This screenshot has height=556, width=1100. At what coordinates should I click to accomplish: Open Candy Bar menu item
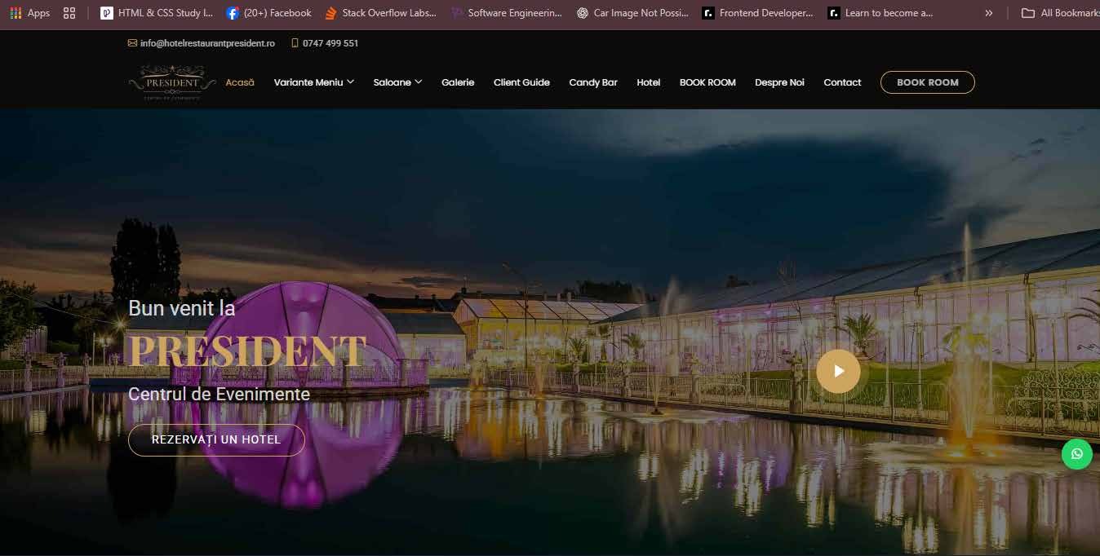593,82
